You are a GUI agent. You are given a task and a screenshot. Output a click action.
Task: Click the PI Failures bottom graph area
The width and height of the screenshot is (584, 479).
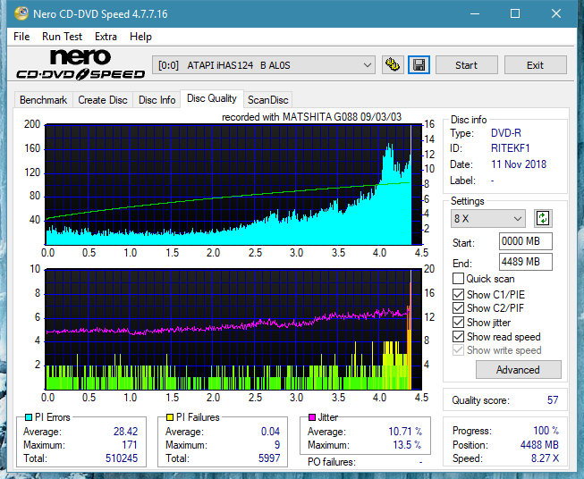pos(233,330)
